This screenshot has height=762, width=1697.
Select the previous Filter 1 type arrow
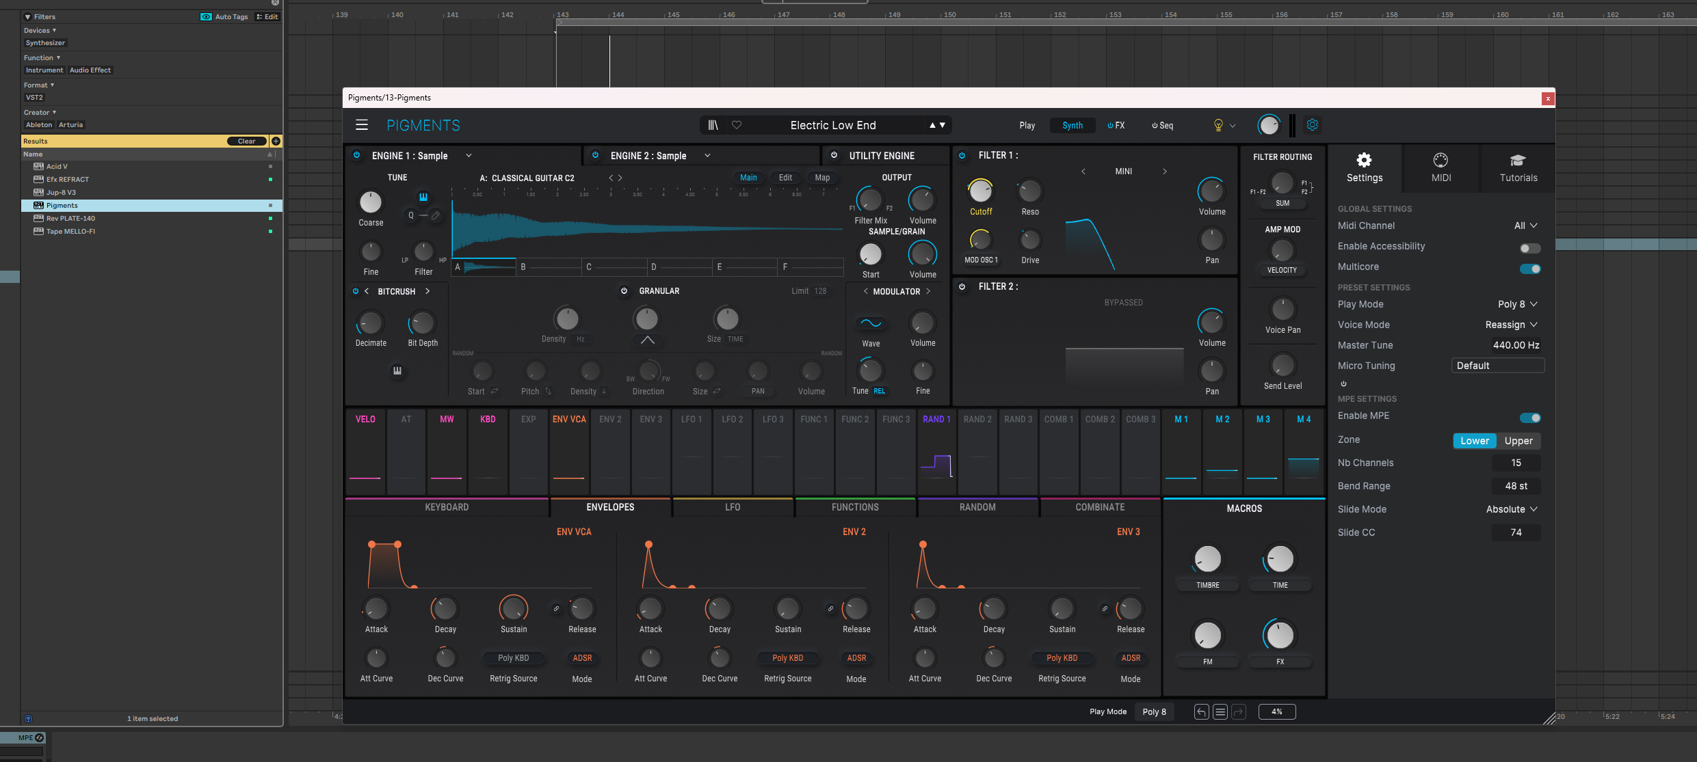tap(1083, 172)
